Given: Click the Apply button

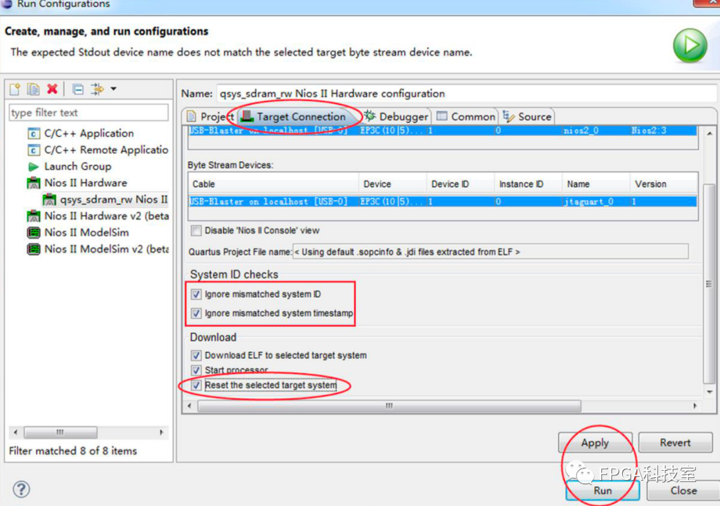Looking at the screenshot, I should pos(595,443).
